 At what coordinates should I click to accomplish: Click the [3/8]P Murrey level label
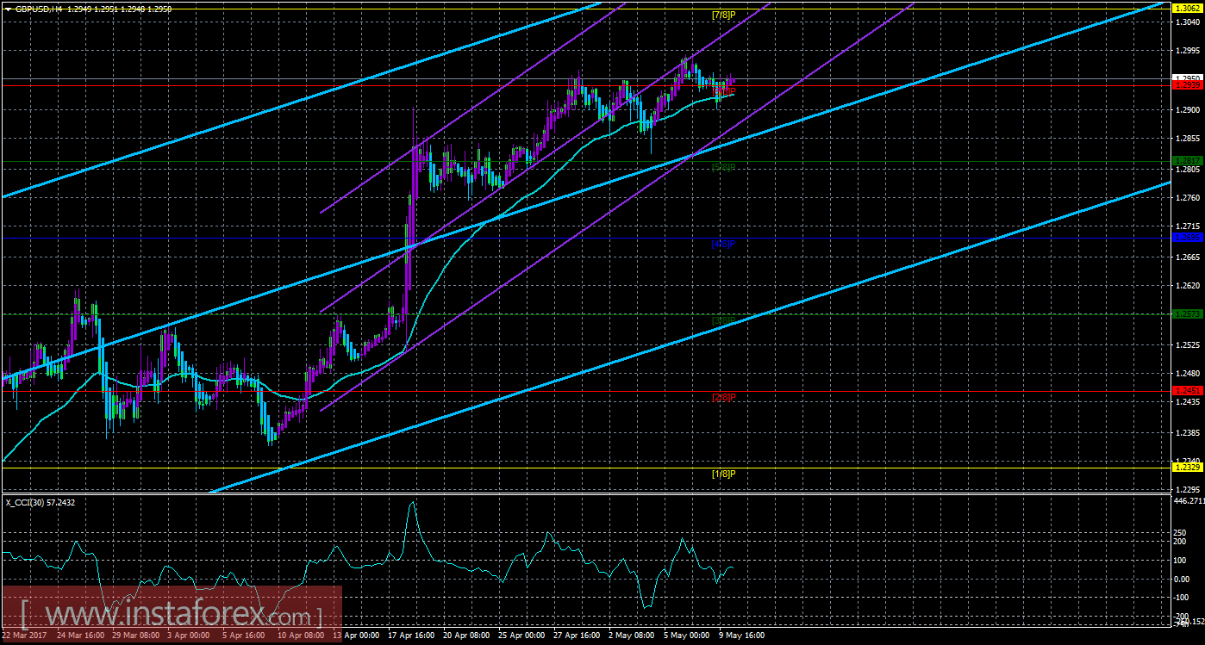[x=723, y=320]
